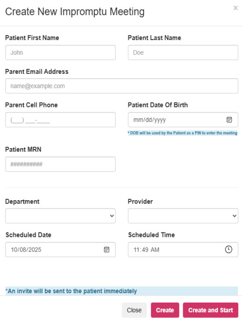Click the Department field label
Screen dimensions: 242x323
click(23, 201)
